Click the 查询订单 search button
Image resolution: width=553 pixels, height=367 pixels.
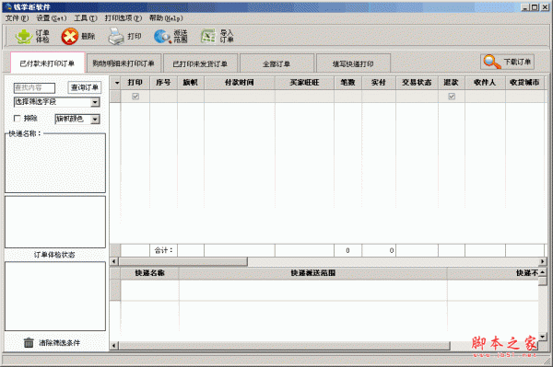[x=85, y=87]
